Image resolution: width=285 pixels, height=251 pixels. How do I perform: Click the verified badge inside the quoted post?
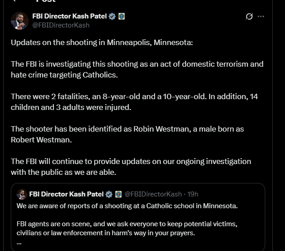[109, 194]
